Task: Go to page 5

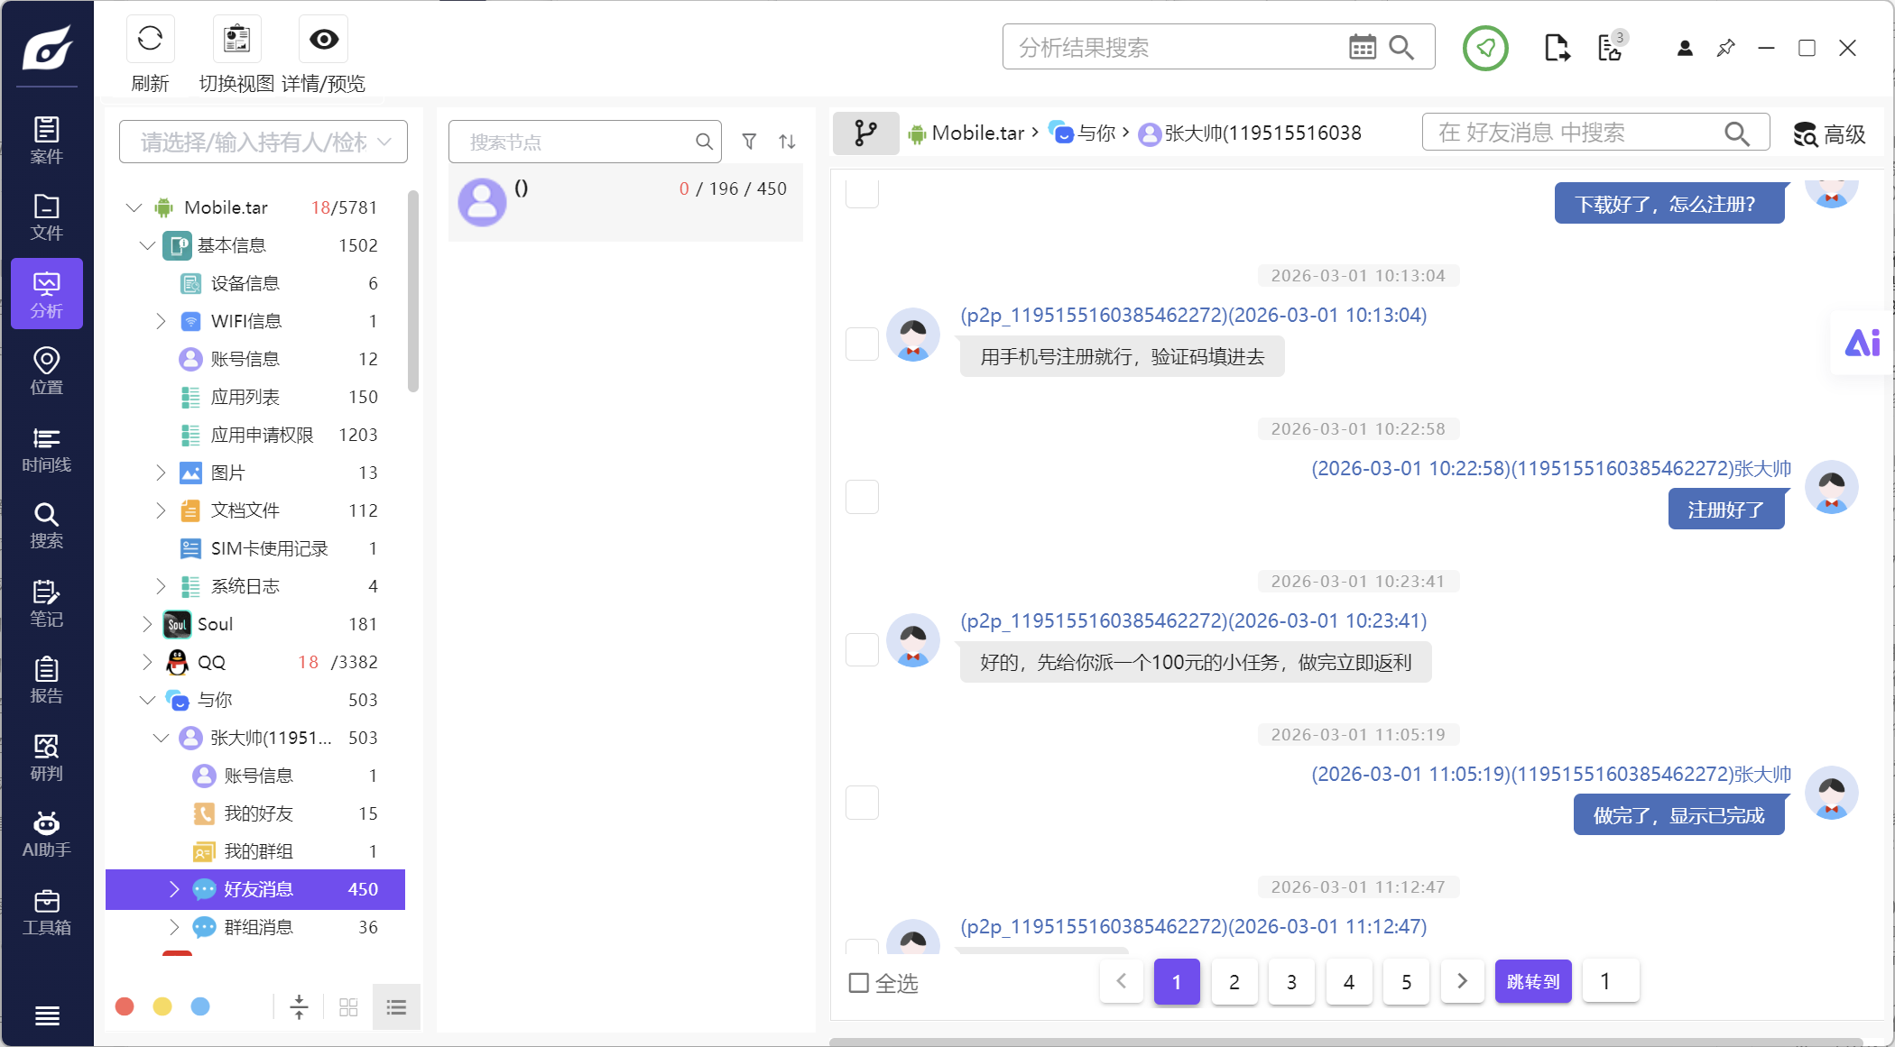Action: pos(1406,981)
